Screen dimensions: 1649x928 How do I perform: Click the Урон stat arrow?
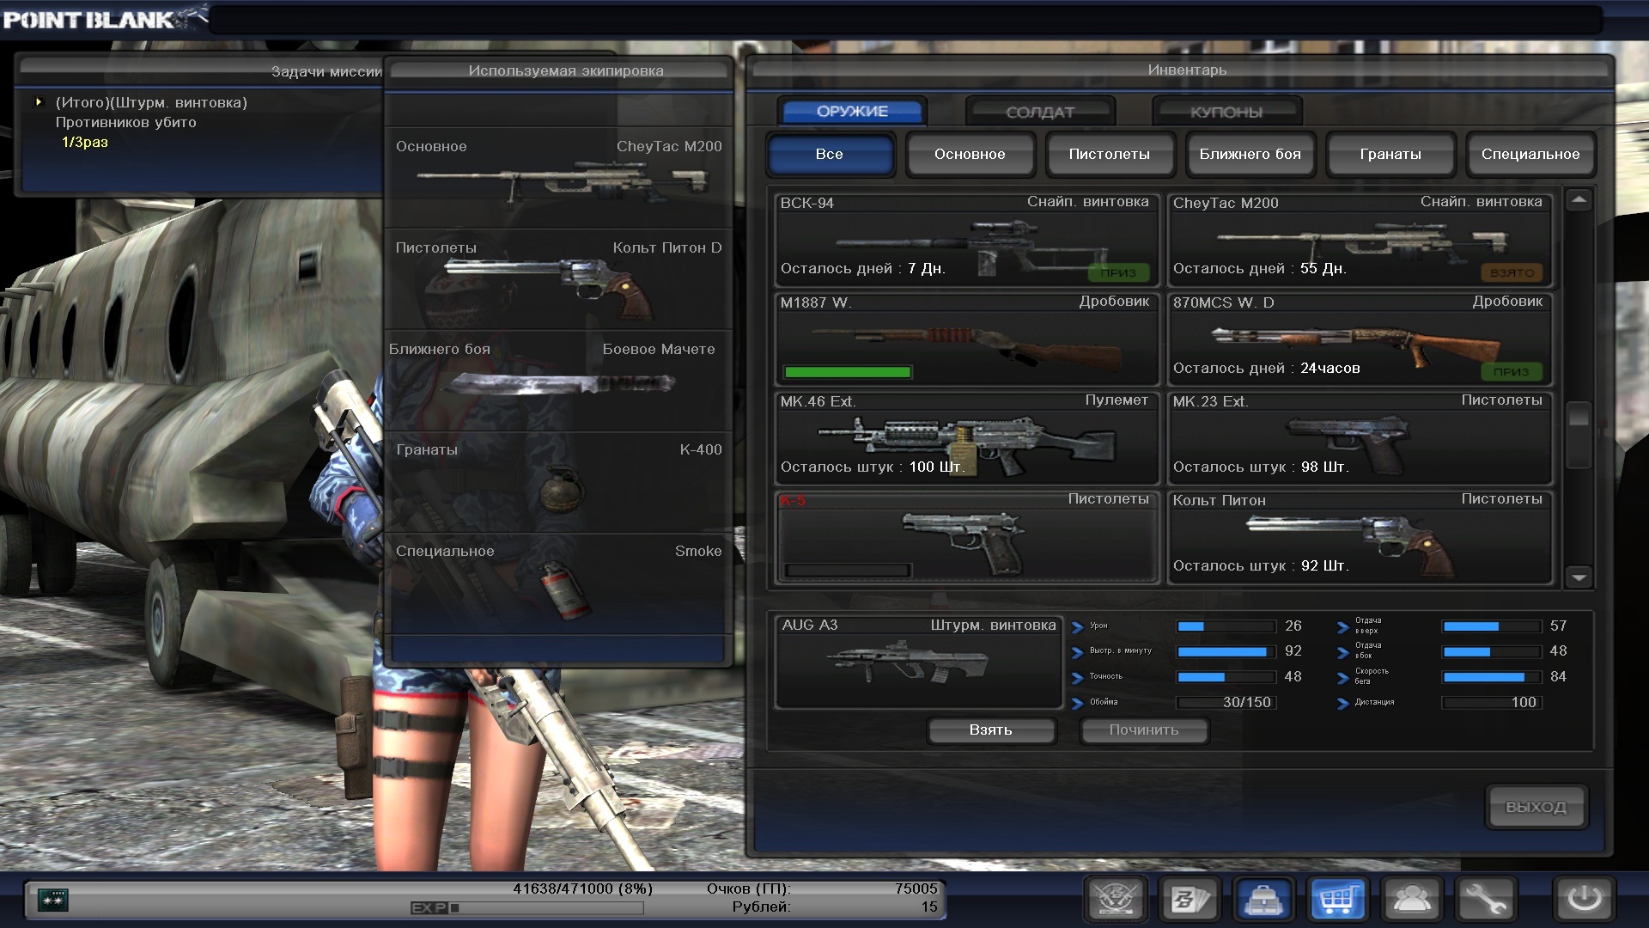[1077, 627]
